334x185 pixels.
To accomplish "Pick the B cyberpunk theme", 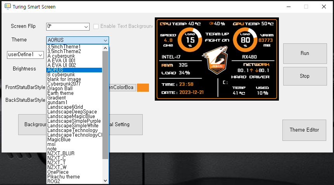I will (x=74, y=75).
